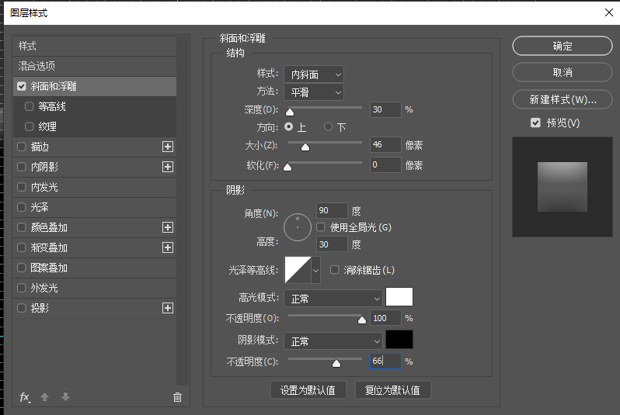Enable 渐变叠加 checkbox

21,247
